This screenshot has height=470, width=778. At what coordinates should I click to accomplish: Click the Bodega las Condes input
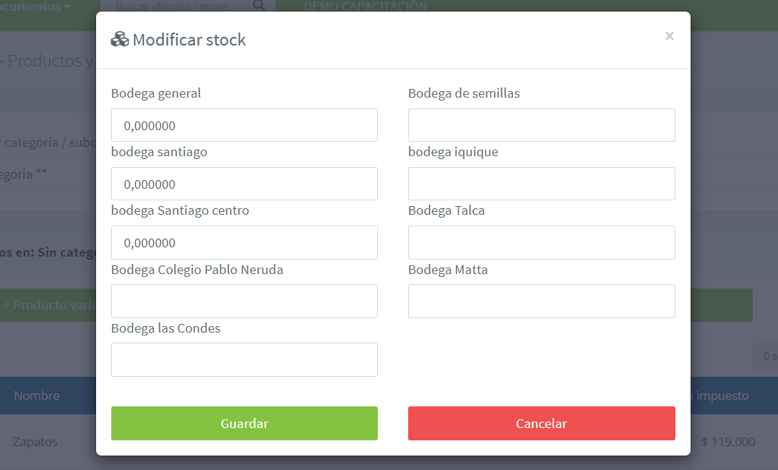[x=244, y=359]
